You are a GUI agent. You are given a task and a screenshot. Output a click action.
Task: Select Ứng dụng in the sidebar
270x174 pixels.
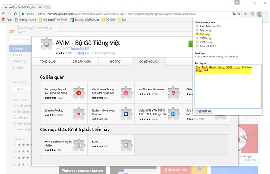pos(19,61)
